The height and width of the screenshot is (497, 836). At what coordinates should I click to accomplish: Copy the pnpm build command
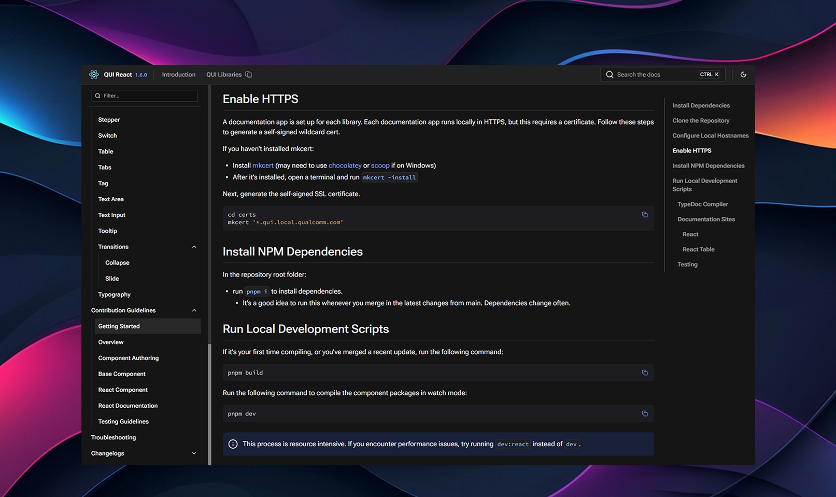coord(645,372)
